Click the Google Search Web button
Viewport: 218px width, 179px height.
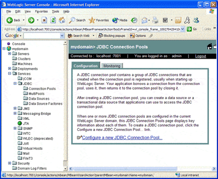(78, 36)
